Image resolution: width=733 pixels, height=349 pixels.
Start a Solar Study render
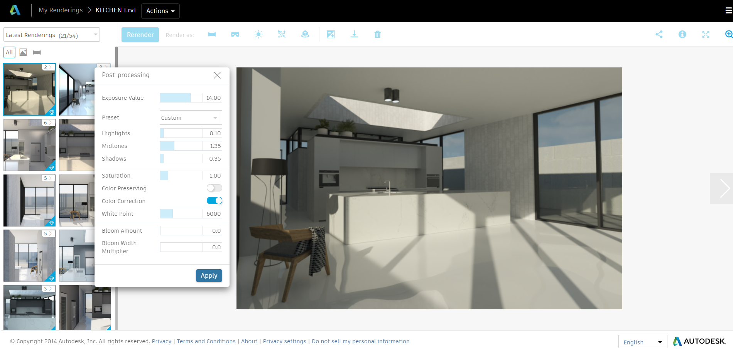click(258, 34)
